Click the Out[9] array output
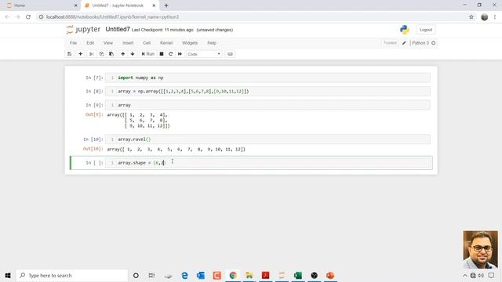502x282 pixels. click(x=138, y=121)
